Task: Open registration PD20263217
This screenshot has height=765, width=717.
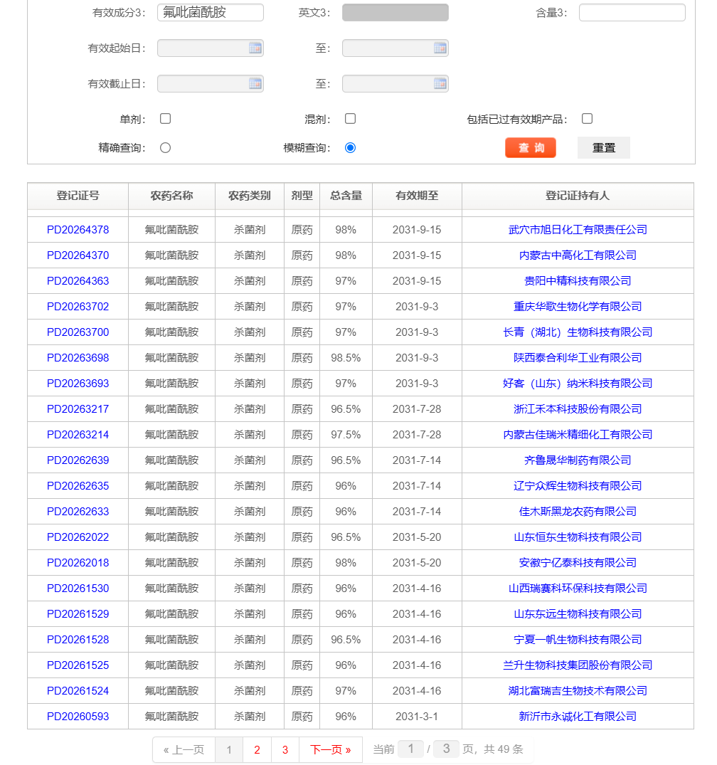Action: click(x=78, y=409)
